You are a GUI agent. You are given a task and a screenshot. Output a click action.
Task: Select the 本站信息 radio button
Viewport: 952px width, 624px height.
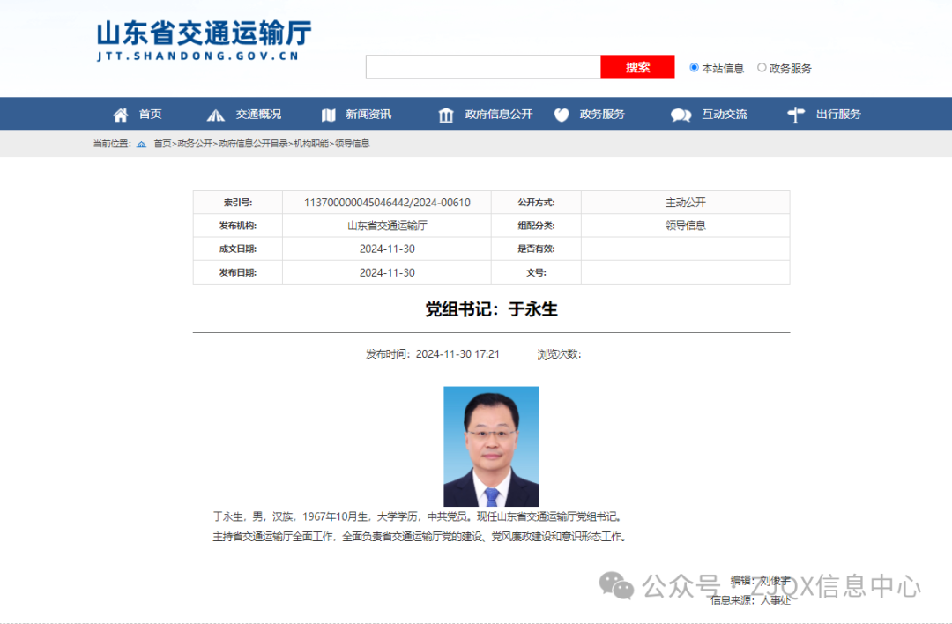click(x=695, y=67)
